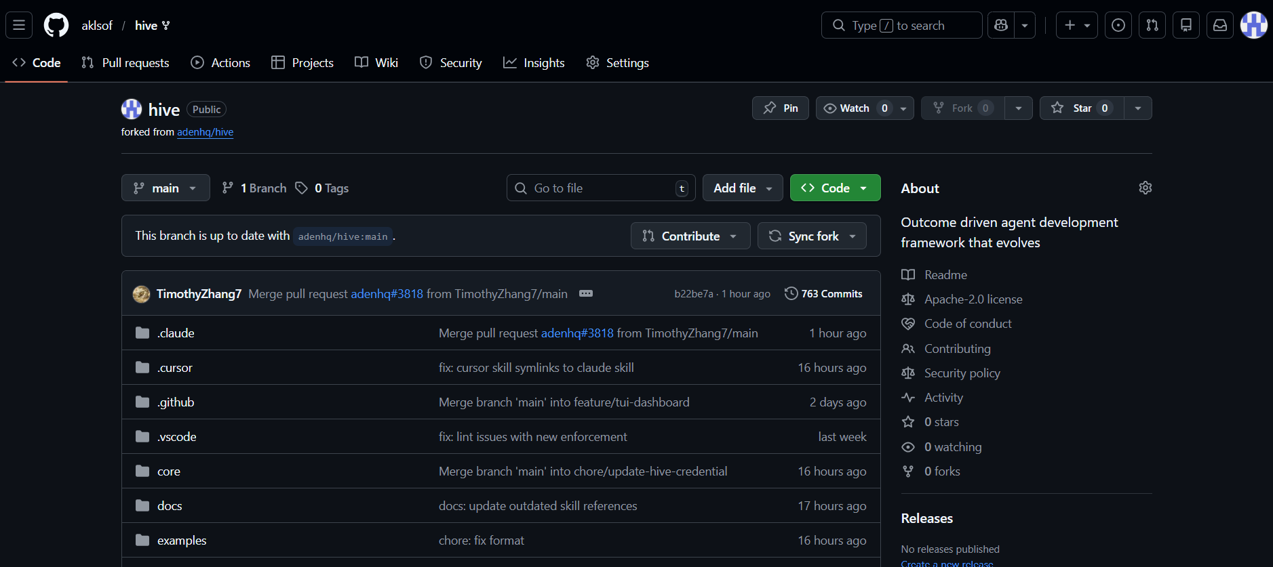Viewport: 1273px width, 567px height.
Task: Open pull requests icon in top header
Action: [1152, 25]
